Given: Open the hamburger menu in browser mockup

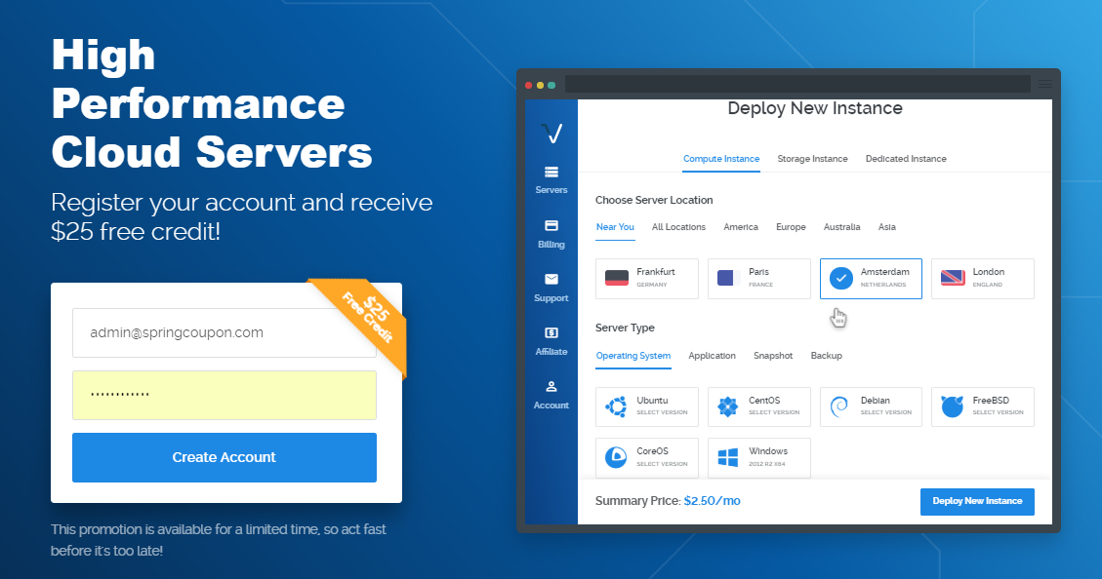Looking at the screenshot, I should click(1045, 85).
